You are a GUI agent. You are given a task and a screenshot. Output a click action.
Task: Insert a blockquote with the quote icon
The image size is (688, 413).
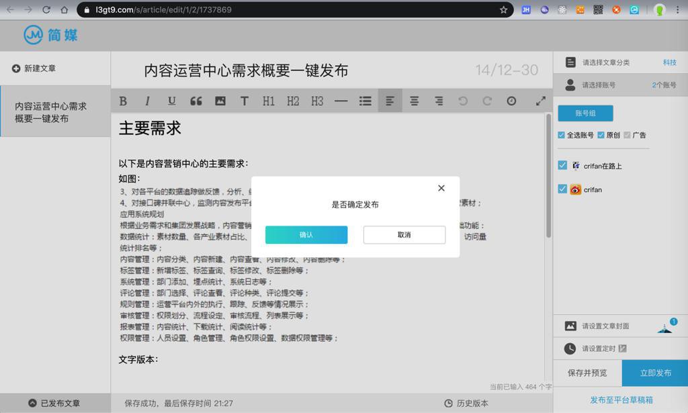pos(196,101)
